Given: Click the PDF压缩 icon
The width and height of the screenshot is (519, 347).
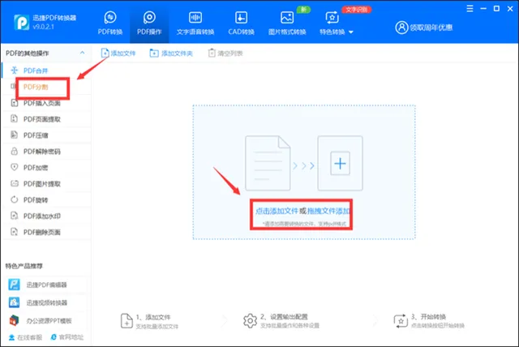Looking at the screenshot, I should pos(15,135).
